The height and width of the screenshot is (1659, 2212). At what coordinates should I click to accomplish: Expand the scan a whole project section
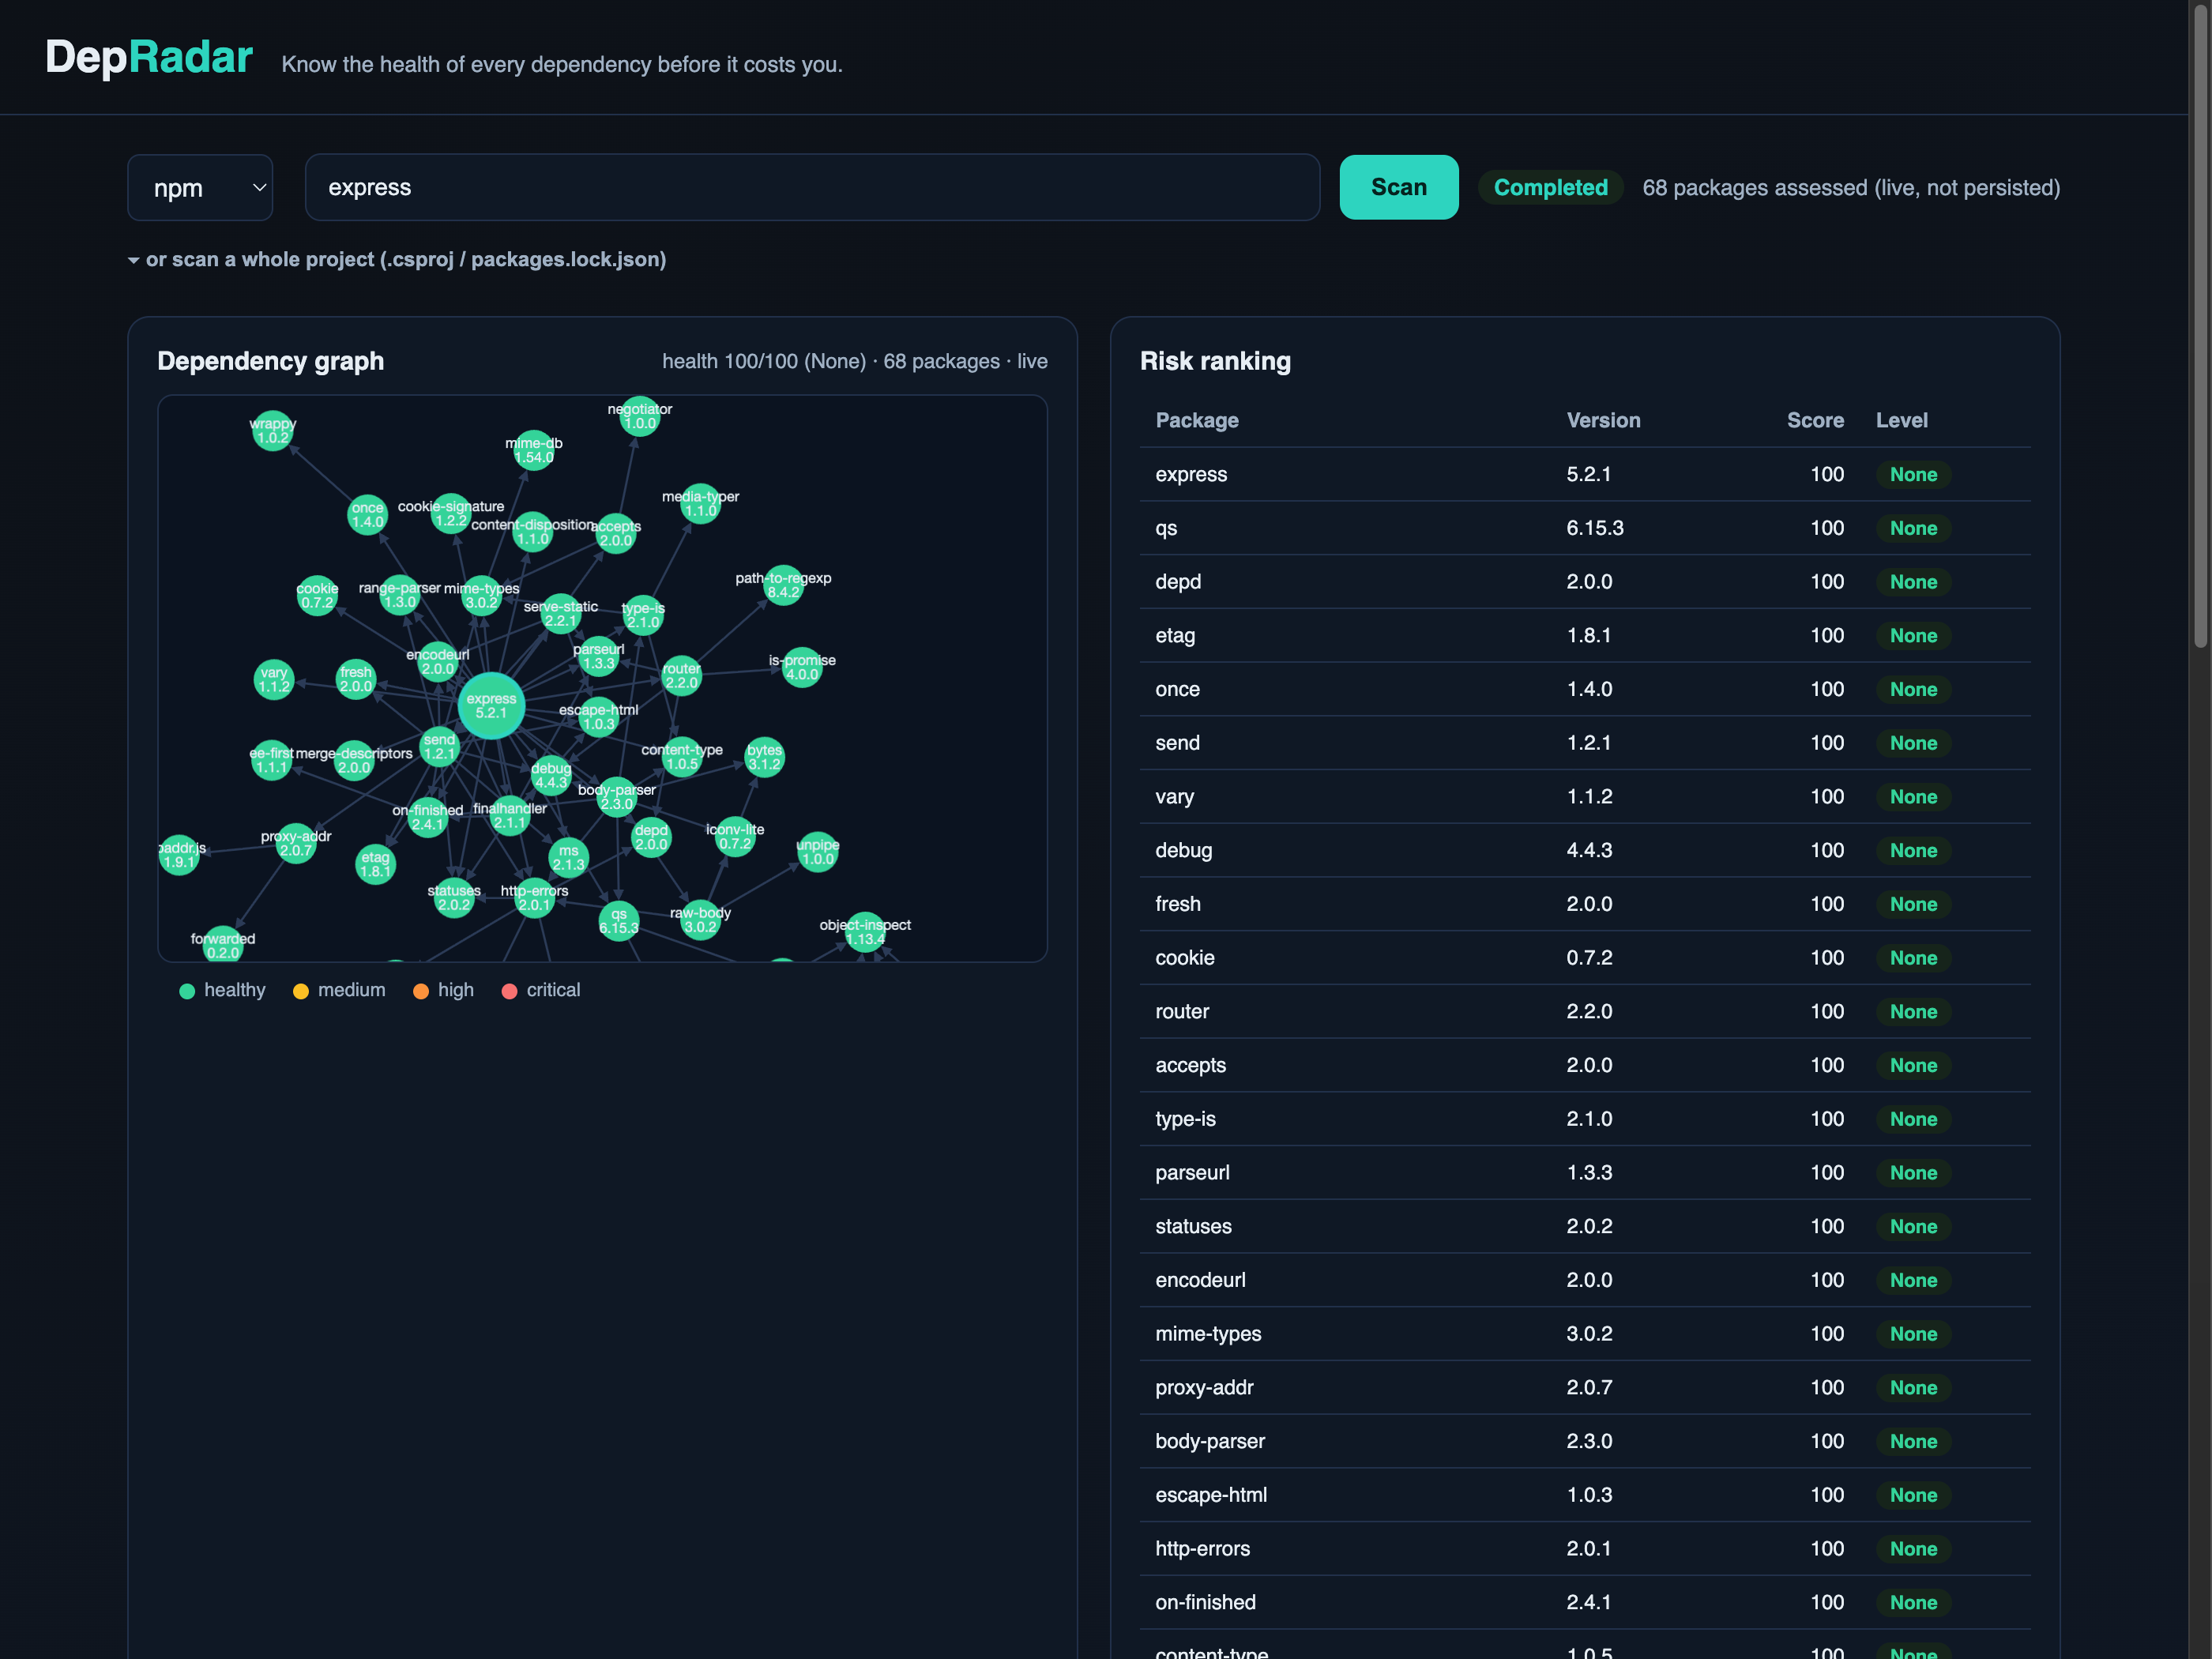tap(397, 259)
